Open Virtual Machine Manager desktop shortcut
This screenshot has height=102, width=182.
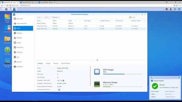(7, 63)
